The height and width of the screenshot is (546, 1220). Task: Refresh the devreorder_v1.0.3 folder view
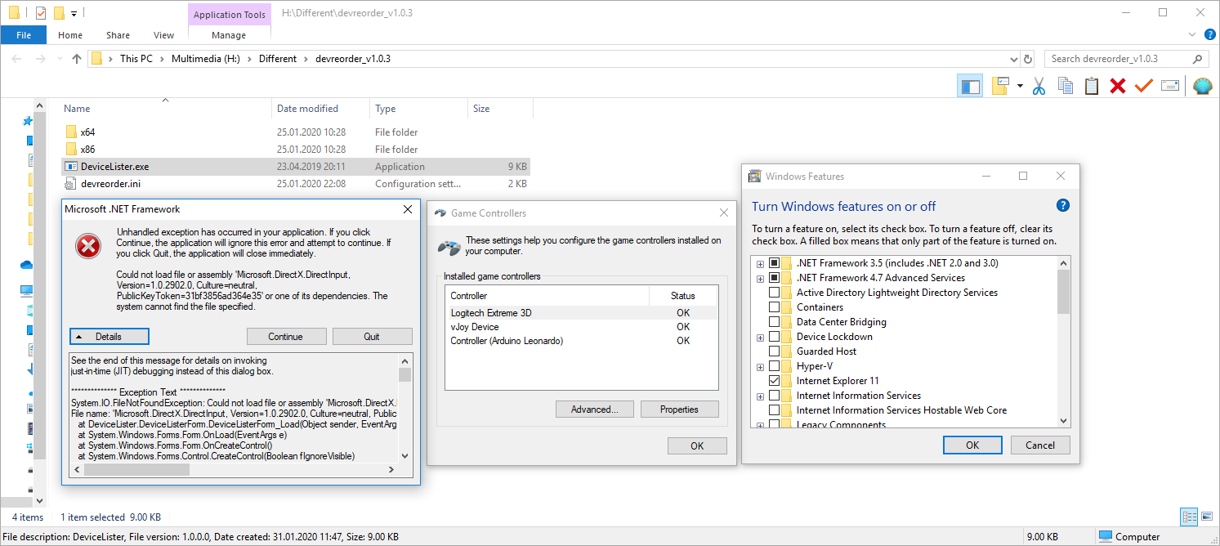[x=1028, y=59]
